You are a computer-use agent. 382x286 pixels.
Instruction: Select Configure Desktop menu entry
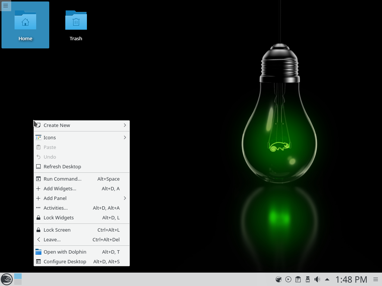[x=65, y=261]
